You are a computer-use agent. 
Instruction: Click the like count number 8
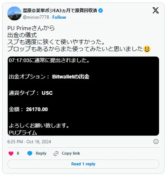[18, 153]
